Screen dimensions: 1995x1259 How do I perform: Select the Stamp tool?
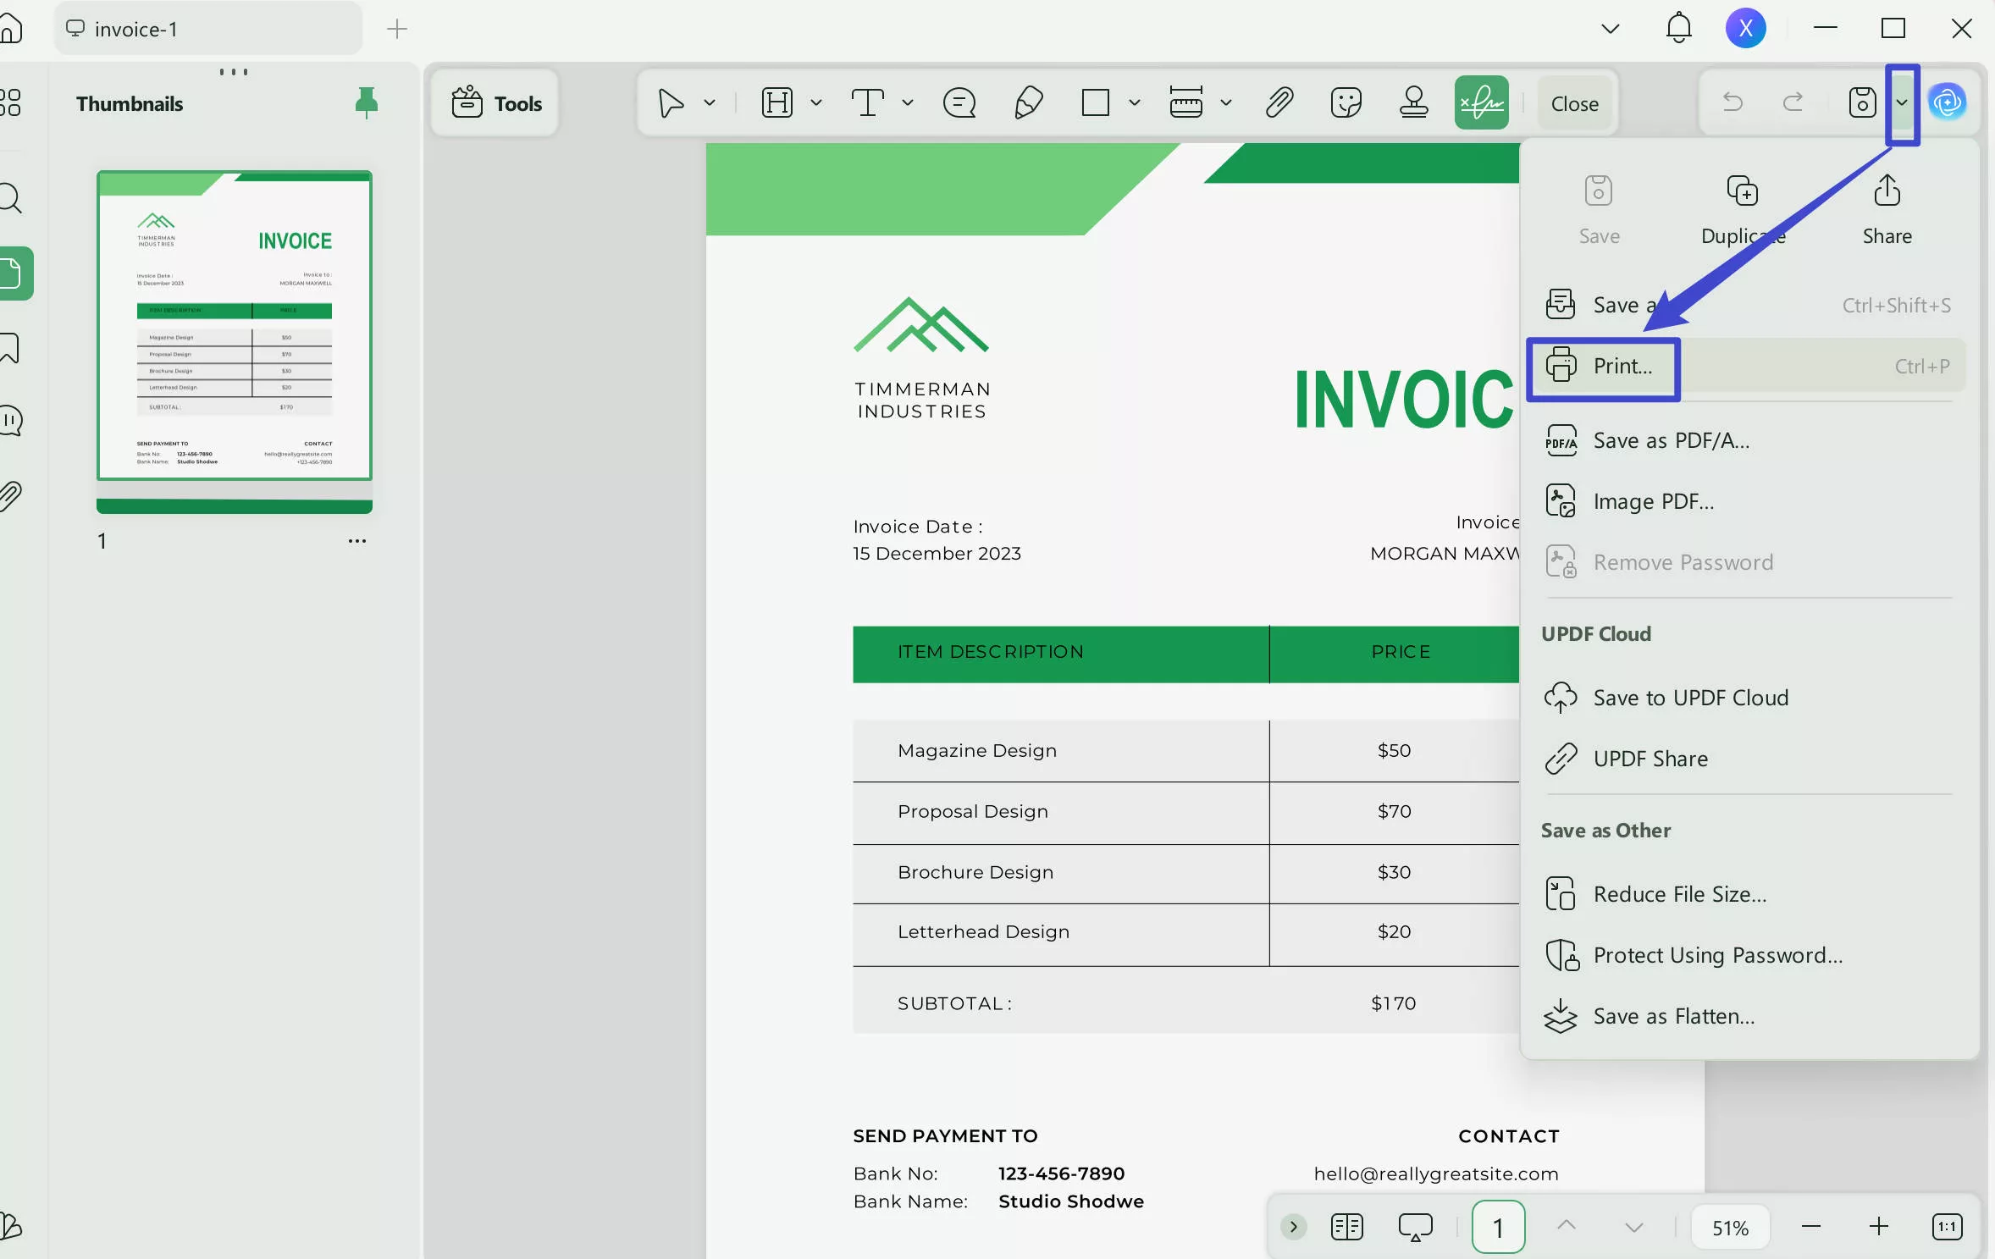pos(1412,102)
